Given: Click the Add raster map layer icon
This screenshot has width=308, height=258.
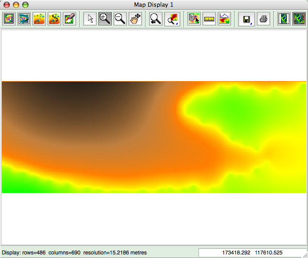Looking at the screenshot, I should coord(39,19).
